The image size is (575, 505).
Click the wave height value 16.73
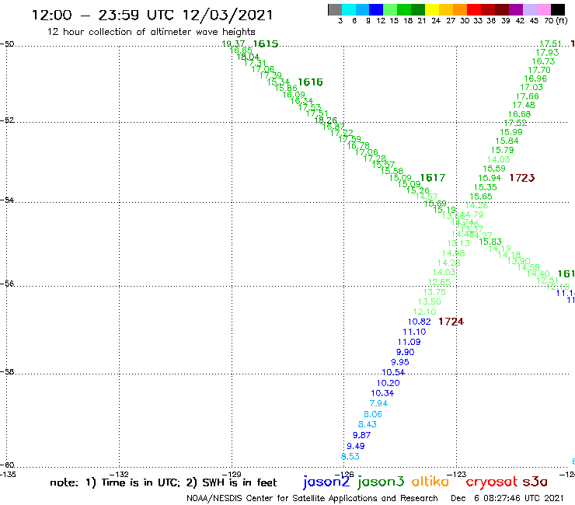tap(543, 61)
